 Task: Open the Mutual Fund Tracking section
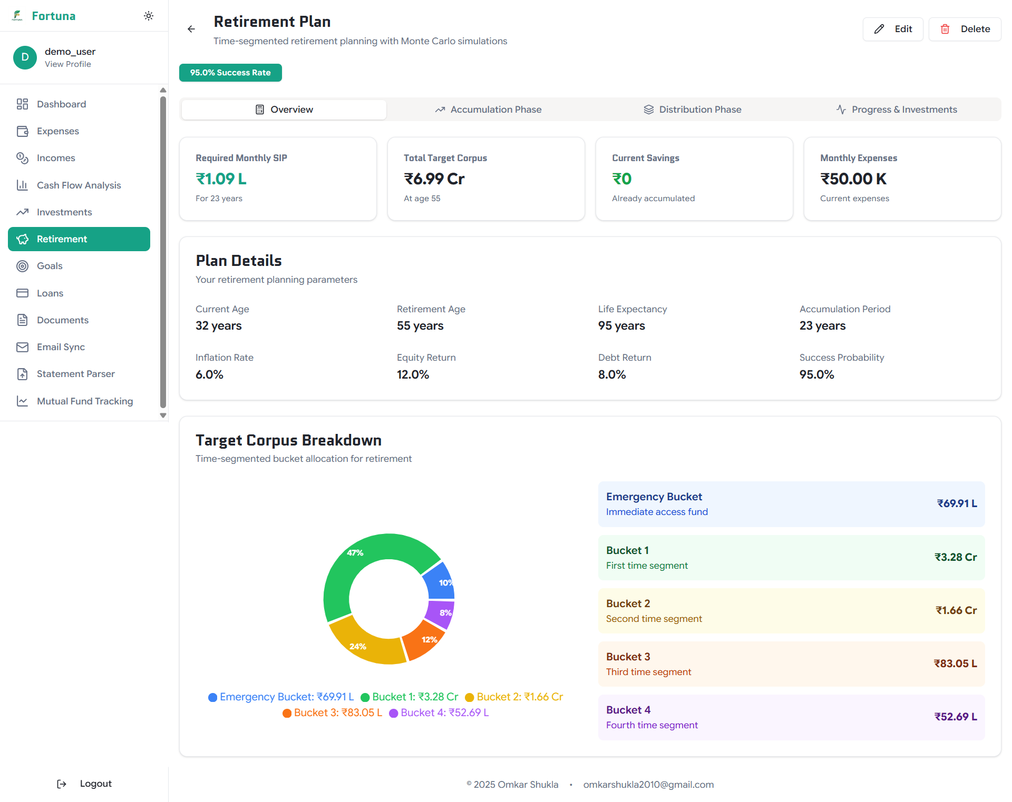point(84,401)
